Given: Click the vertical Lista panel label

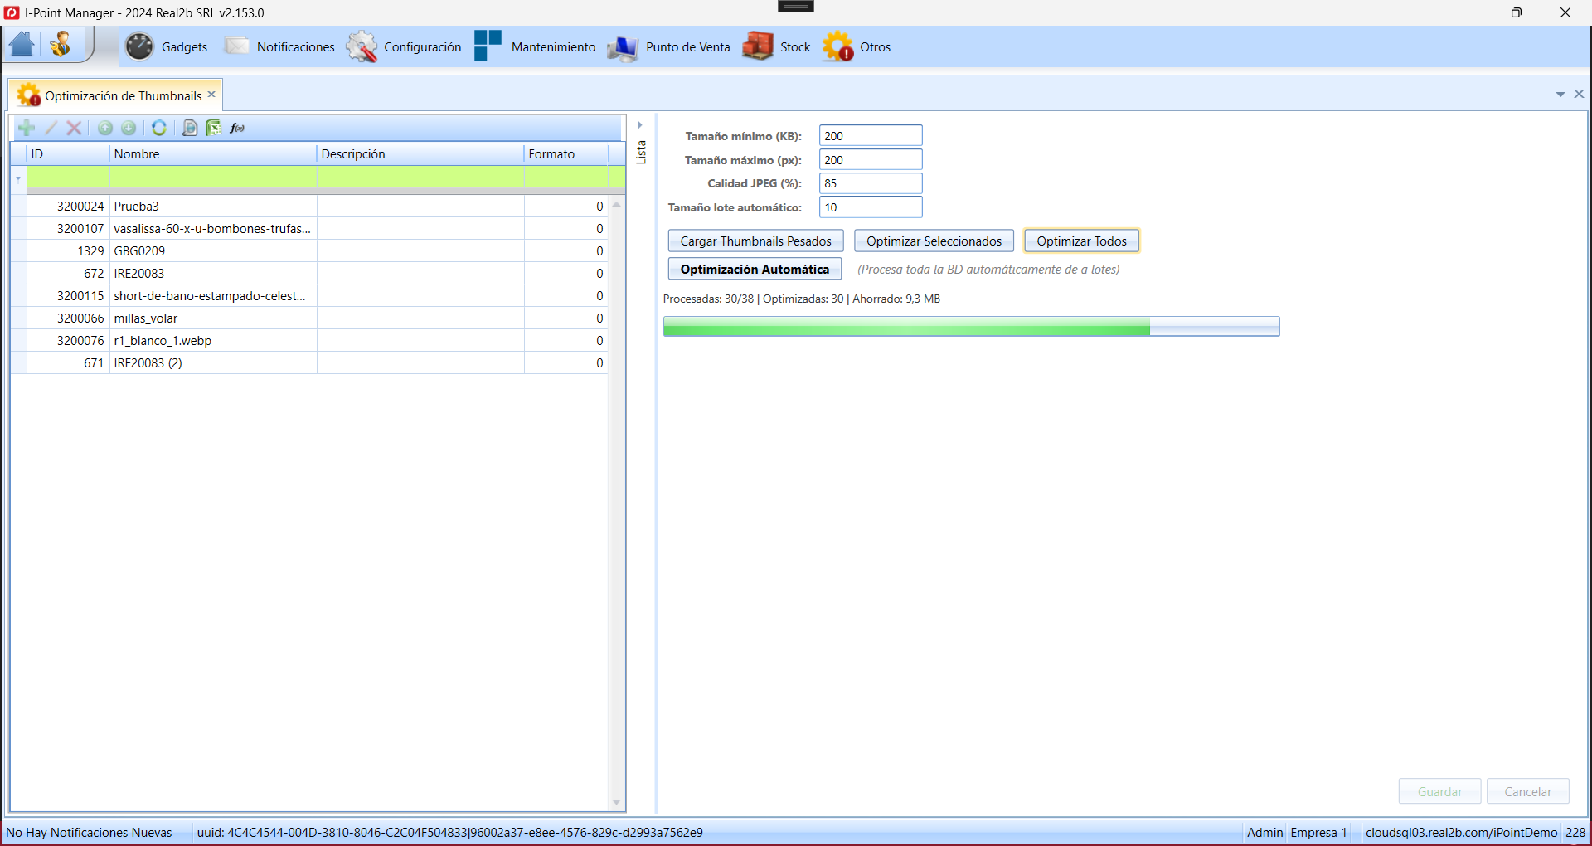Looking at the screenshot, I should (641, 152).
